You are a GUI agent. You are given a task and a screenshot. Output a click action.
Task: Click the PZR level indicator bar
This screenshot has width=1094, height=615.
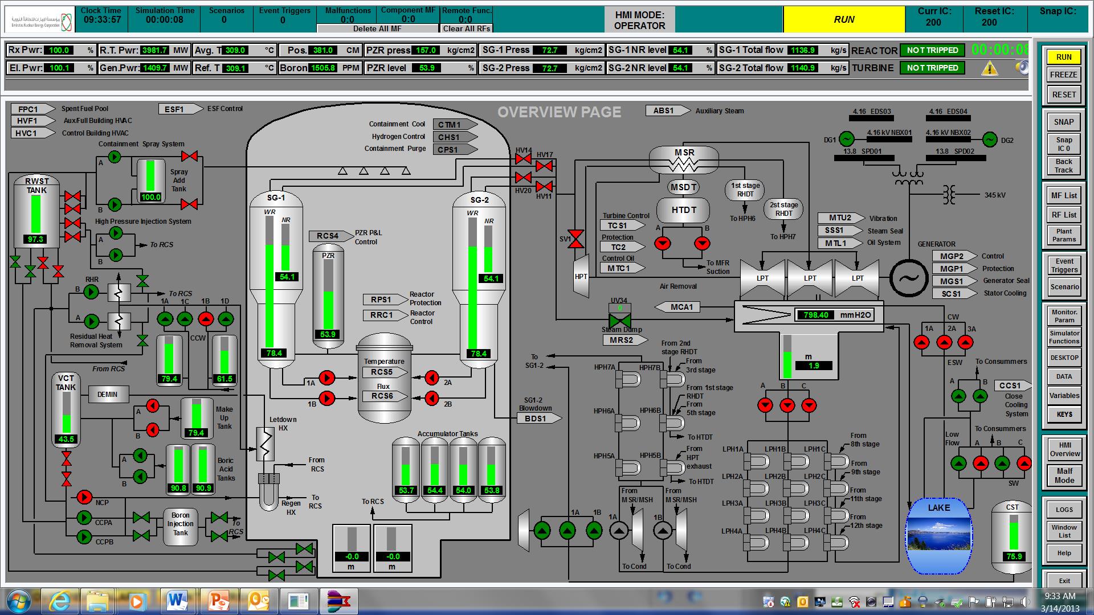(x=328, y=295)
